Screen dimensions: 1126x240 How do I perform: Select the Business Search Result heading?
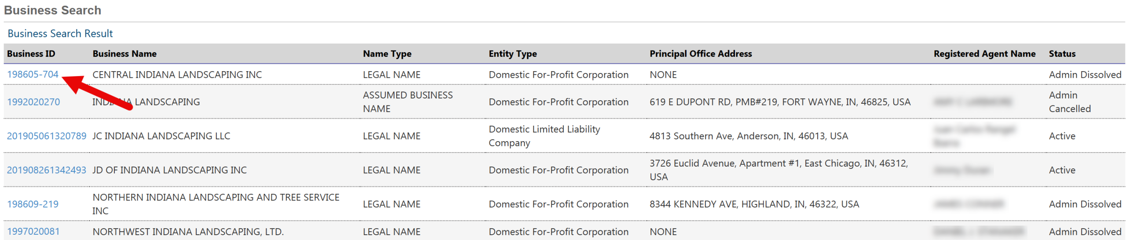click(60, 33)
